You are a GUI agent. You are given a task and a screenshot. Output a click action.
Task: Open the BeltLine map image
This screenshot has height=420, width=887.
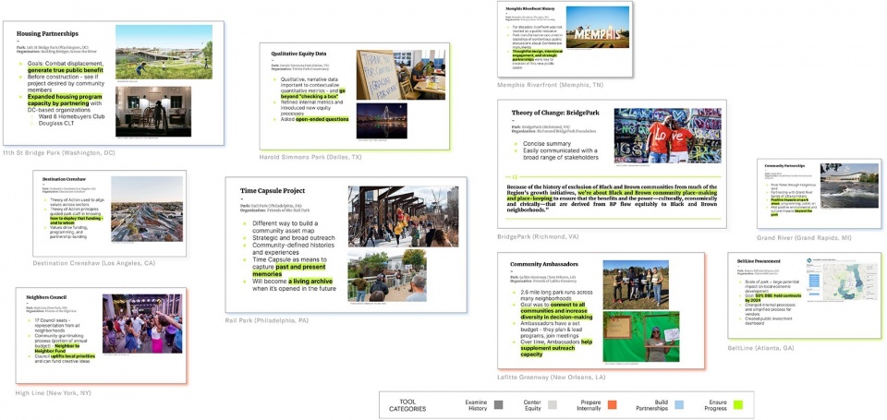tap(841, 281)
